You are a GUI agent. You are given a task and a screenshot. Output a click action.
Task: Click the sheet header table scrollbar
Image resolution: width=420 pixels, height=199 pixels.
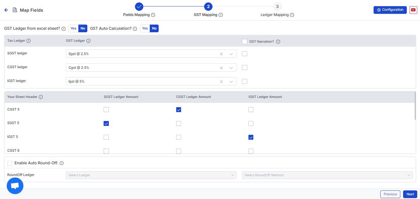pos(415,105)
